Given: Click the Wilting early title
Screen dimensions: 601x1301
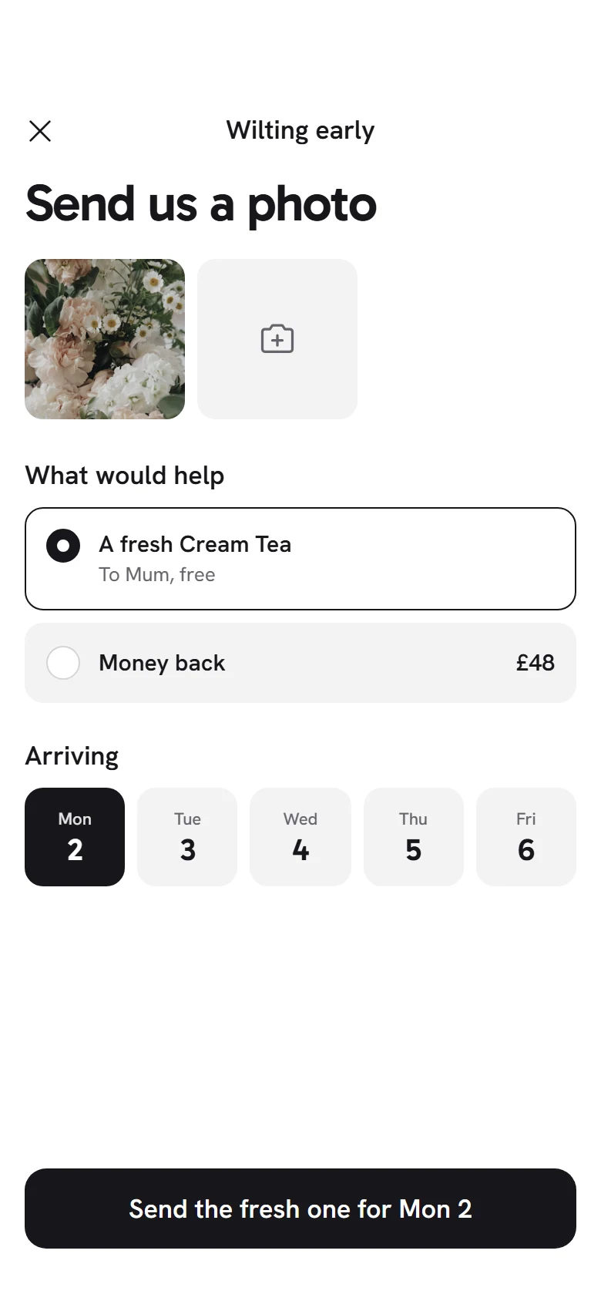Looking at the screenshot, I should click(x=300, y=130).
